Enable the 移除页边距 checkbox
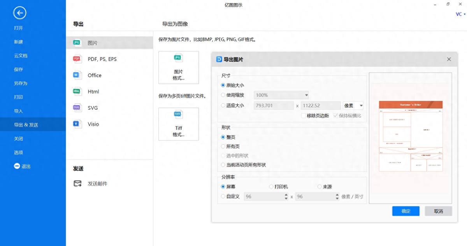The width and height of the screenshot is (467, 246). (304, 115)
